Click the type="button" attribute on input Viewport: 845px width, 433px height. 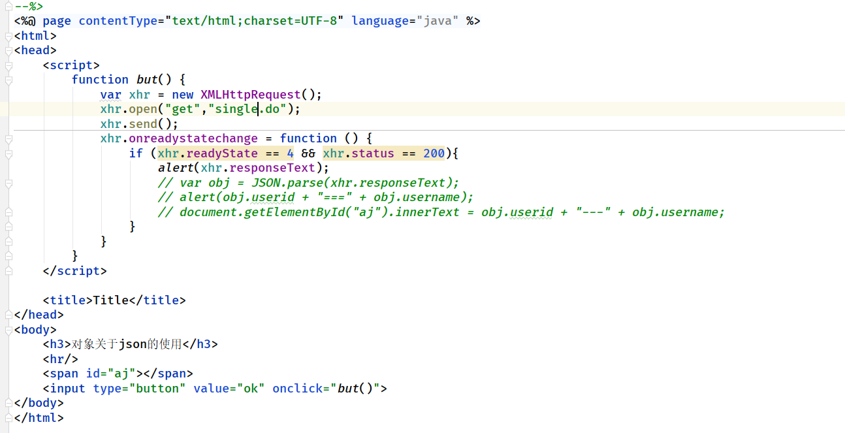140,389
